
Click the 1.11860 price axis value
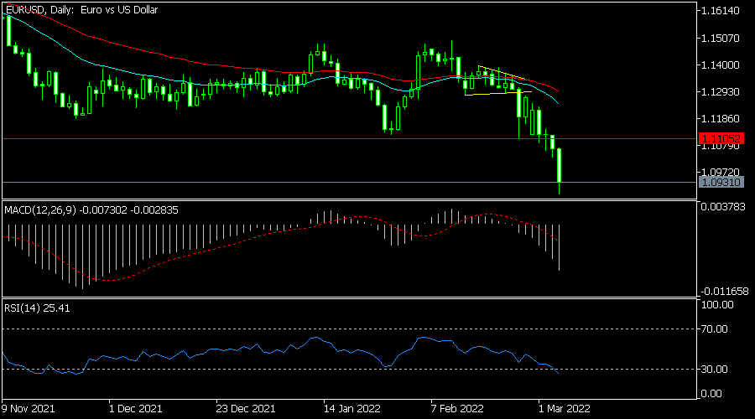pyautogui.click(x=721, y=118)
